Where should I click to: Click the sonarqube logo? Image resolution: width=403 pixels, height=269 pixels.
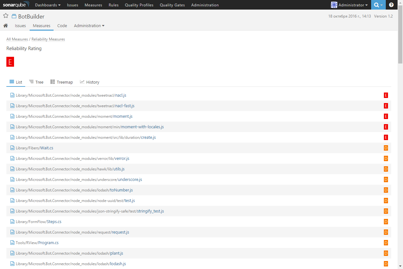pyautogui.click(x=16, y=5)
